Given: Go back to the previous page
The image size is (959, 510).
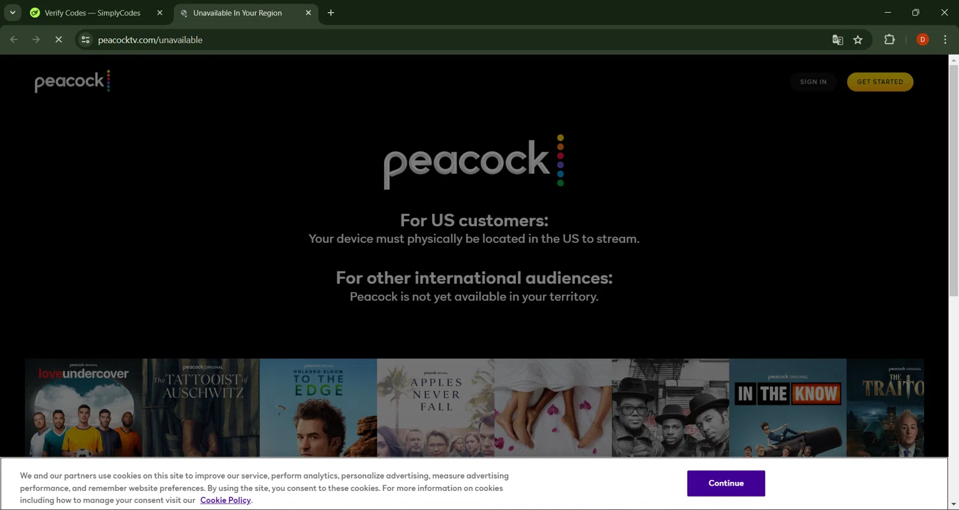Looking at the screenshot, I should click(14, 40).
